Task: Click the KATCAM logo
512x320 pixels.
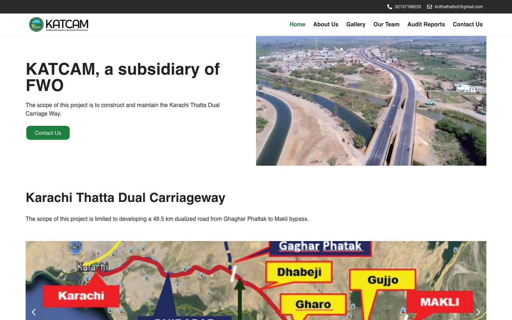Action: (x=59, y=25)
